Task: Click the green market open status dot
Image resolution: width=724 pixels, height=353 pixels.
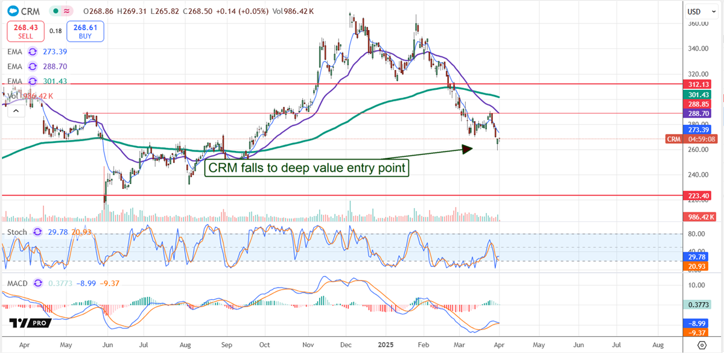Action: coord(56,11)
